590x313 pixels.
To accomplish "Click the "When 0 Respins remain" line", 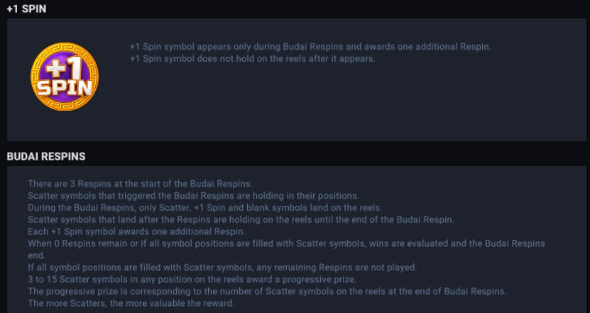I will 286,243.
